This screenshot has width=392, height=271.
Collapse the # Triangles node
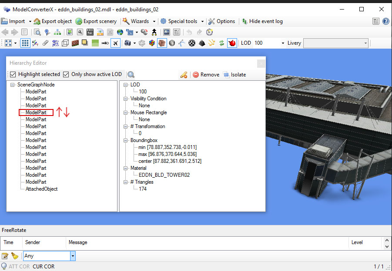tap(125, 182)
